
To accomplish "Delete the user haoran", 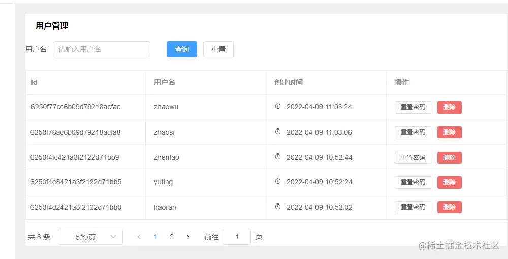I will coord(450,207).
